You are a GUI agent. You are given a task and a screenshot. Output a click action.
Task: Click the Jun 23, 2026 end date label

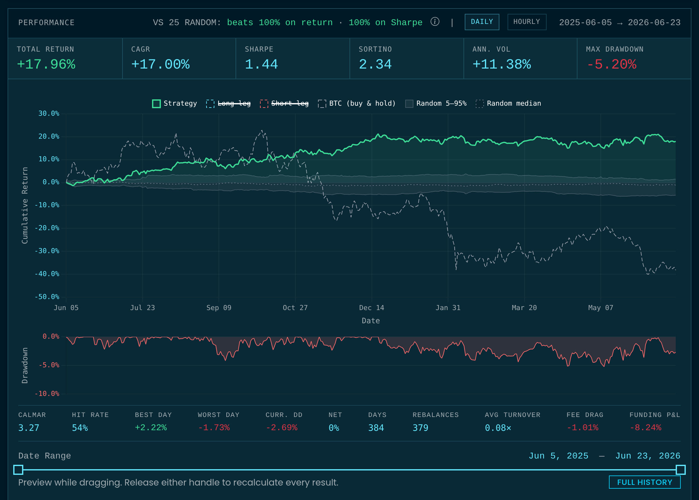tap(648, 456)
